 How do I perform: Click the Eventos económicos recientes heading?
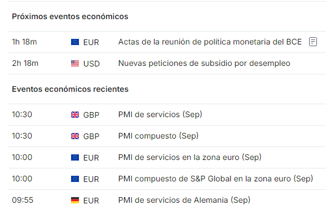coord(70,89)
